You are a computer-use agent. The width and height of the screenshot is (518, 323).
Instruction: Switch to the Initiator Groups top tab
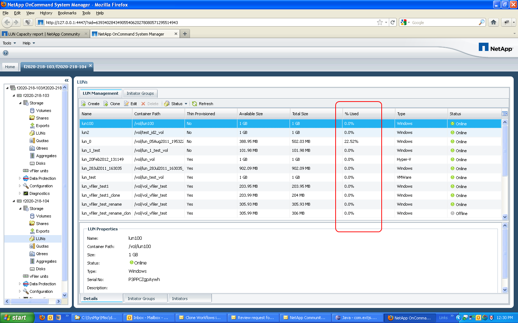pos(140,93)
